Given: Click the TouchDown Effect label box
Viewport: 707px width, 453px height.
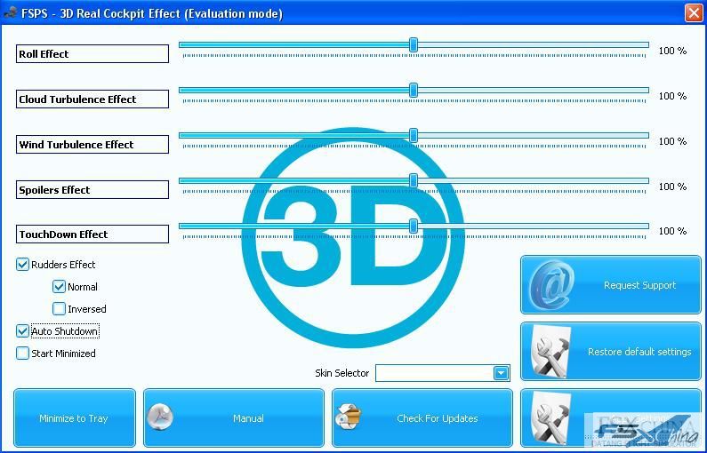Looking at the screenshot, I should click(x=92, y=234).
